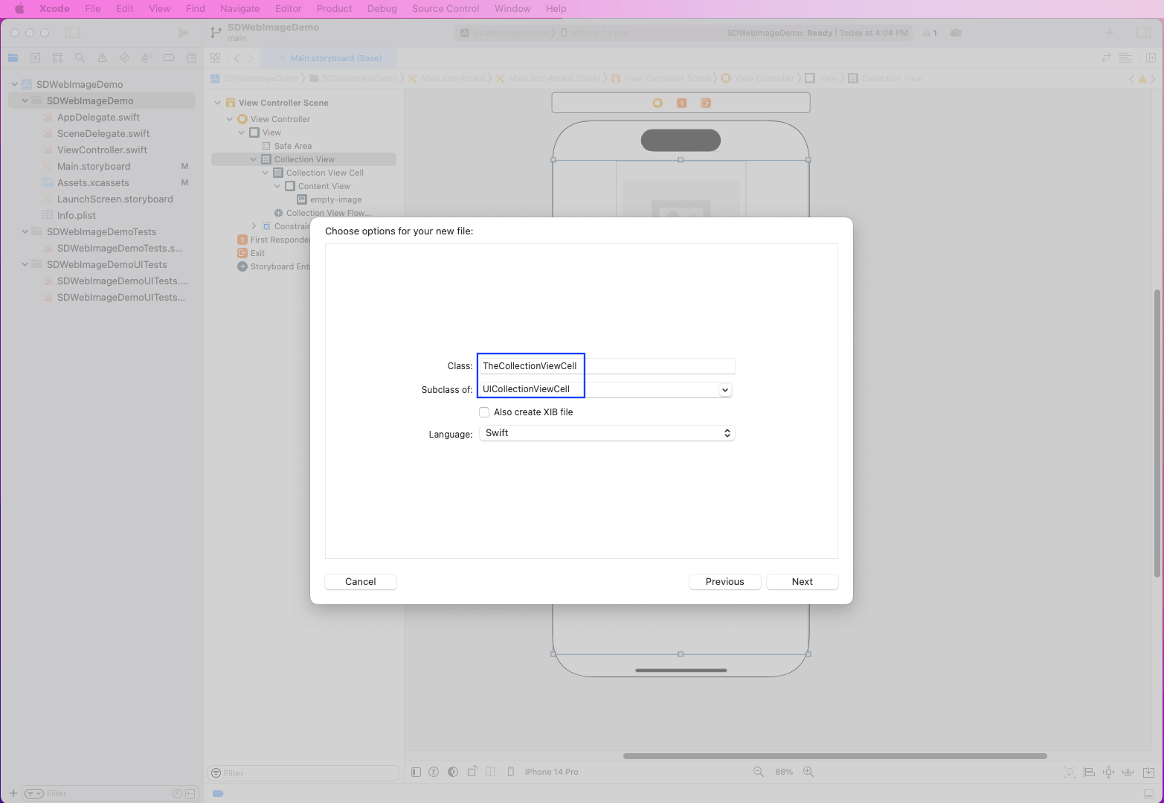The width and height of the screenshot is (1164, 803).
Task: Collapse the SDWebImageDemoTests folder
Action: [25, 232]
